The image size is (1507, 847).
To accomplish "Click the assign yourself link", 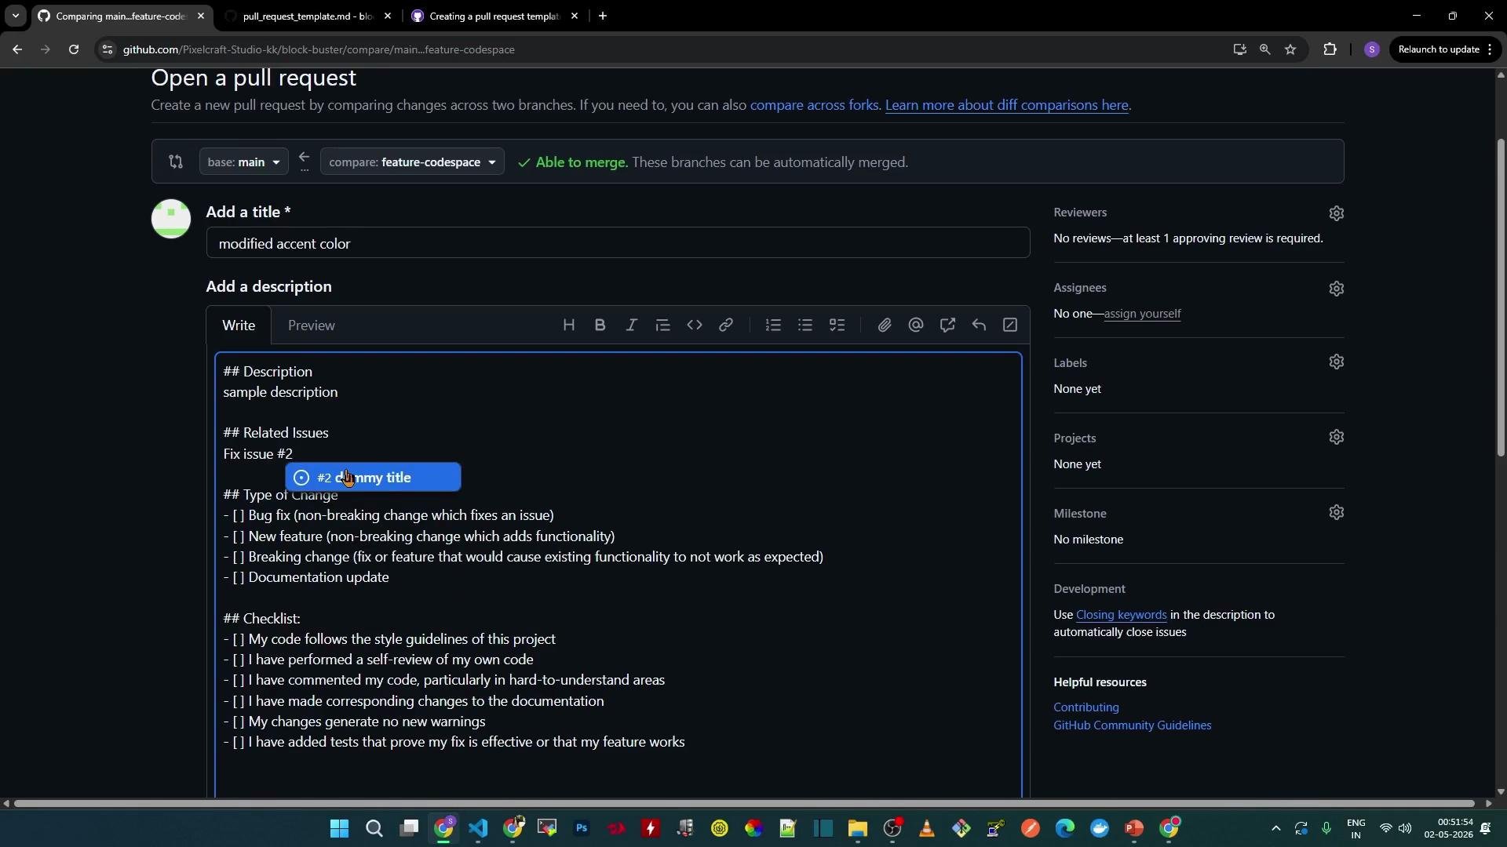I will coord(1142,314).
